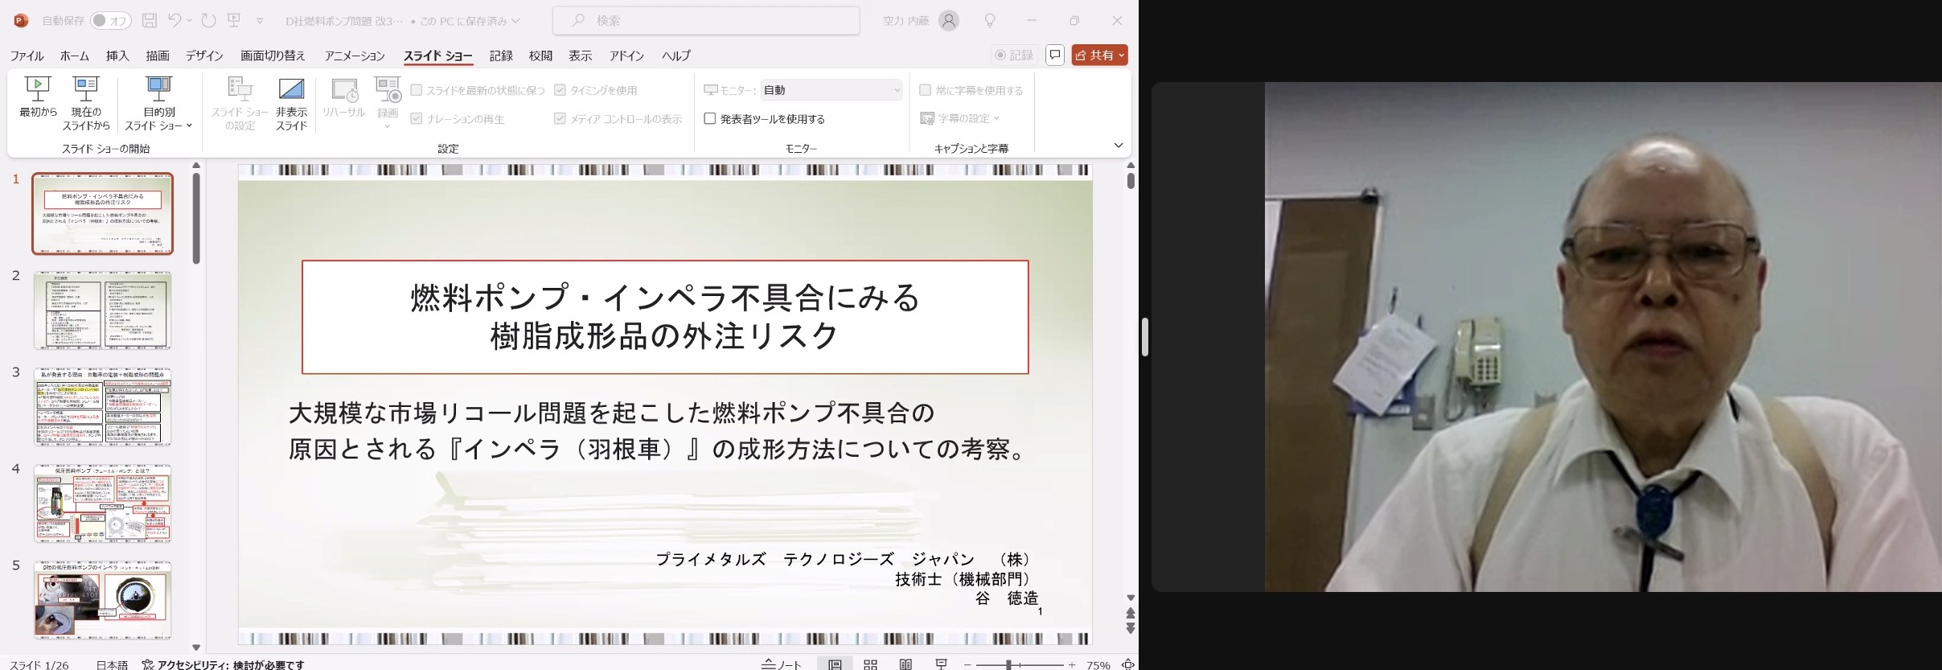This screenshot has width=1942, height=670.
Task: Toggle AutoSave (自動保存) switch
Action: pos(111,21)
